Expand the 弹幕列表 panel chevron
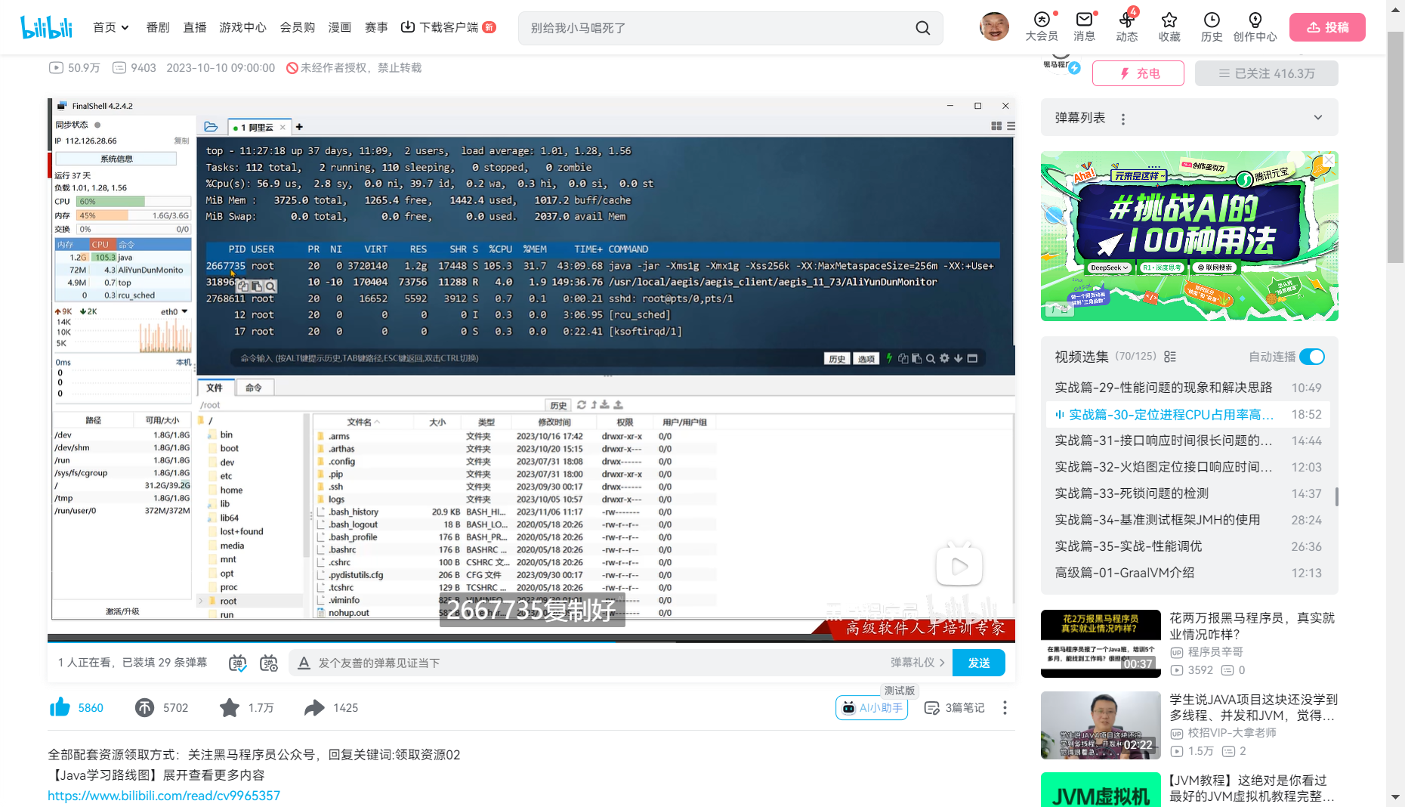The image size is (1405, 807). point(1317,117)
